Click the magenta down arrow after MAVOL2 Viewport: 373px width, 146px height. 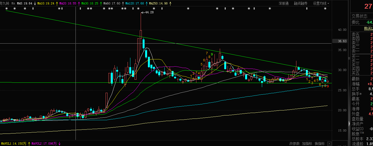pyautogui.click(x=59, y=144)
